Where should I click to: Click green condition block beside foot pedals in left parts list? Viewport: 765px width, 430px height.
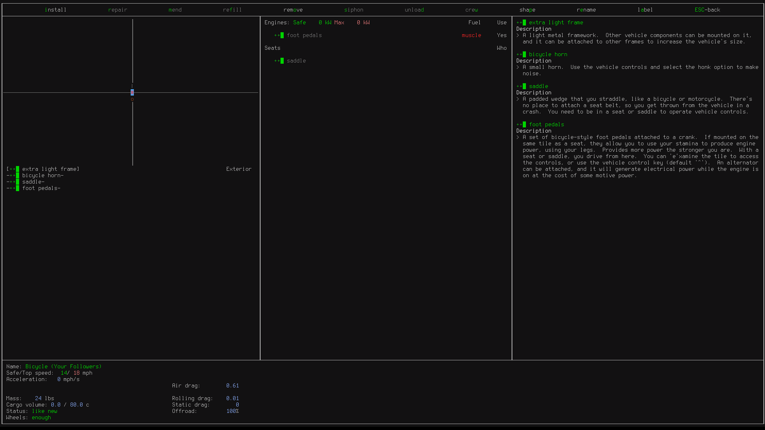(18, 188)
